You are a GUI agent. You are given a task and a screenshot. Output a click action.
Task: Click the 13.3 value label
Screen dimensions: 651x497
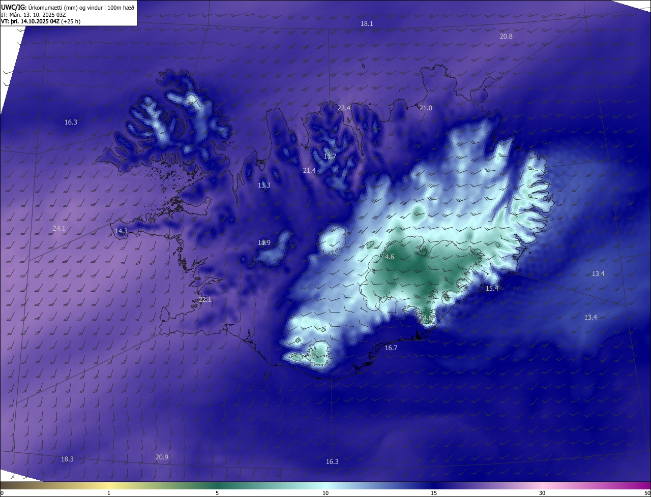pos(264,185)
